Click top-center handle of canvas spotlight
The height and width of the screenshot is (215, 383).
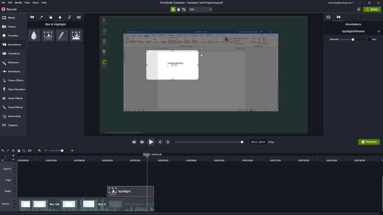pyautogui.click(x=172, y=50)
